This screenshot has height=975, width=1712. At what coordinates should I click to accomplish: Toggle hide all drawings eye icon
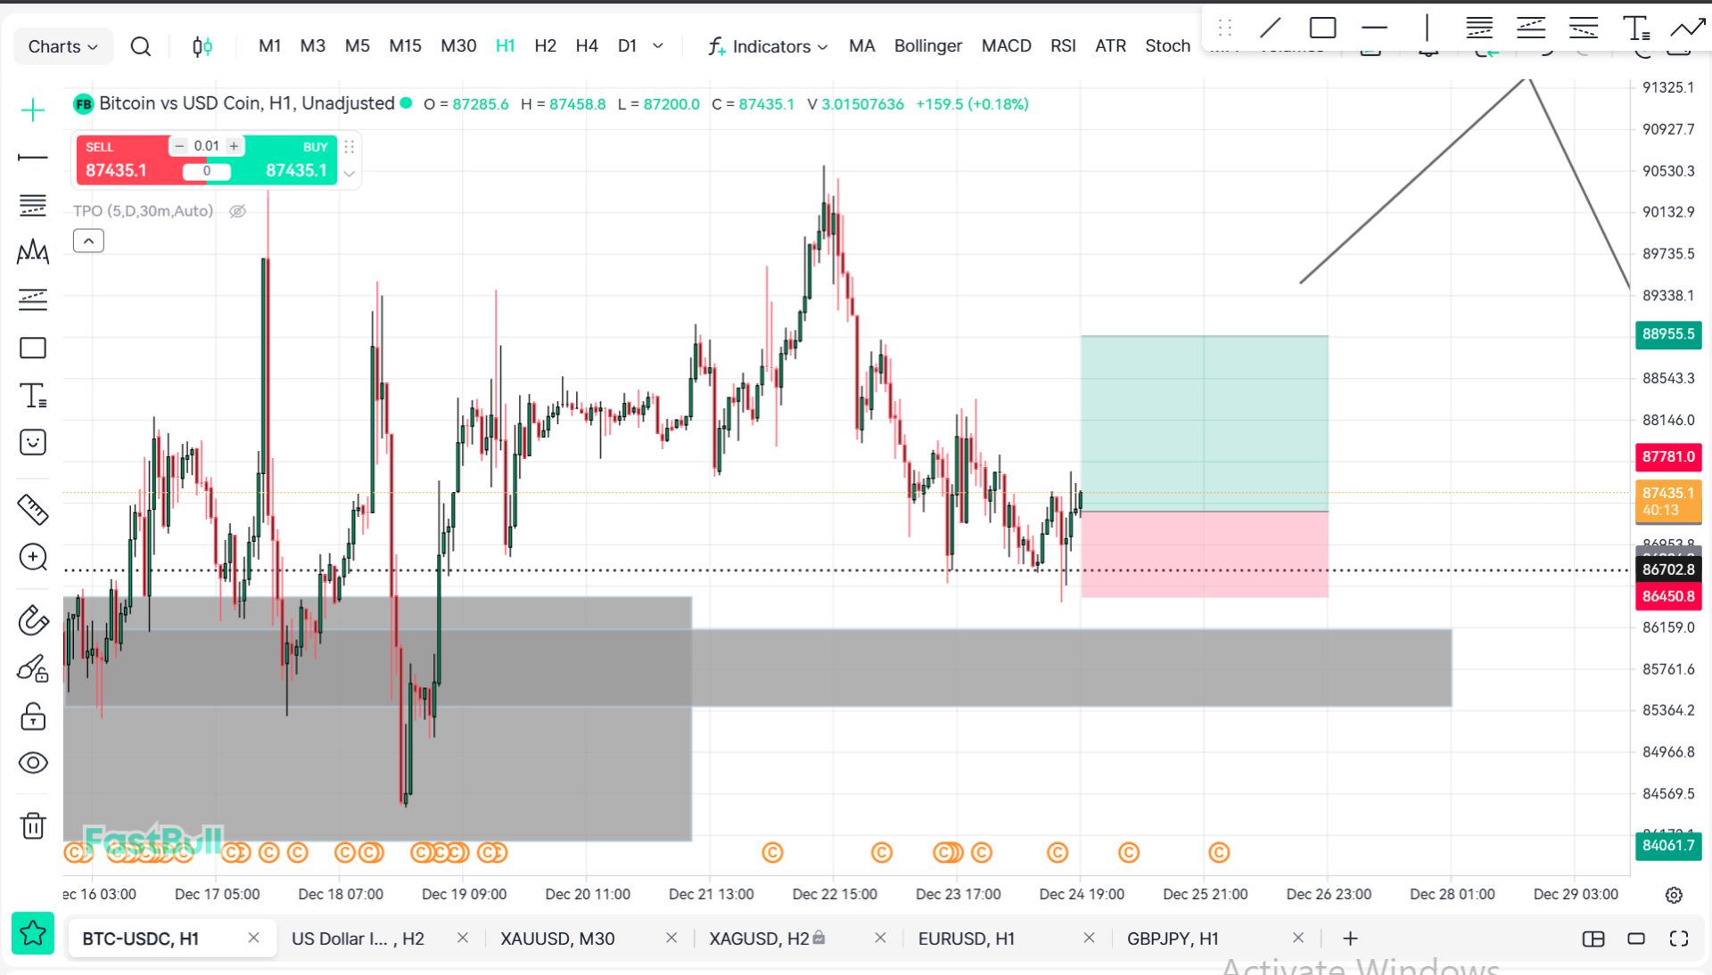[33, 763]
